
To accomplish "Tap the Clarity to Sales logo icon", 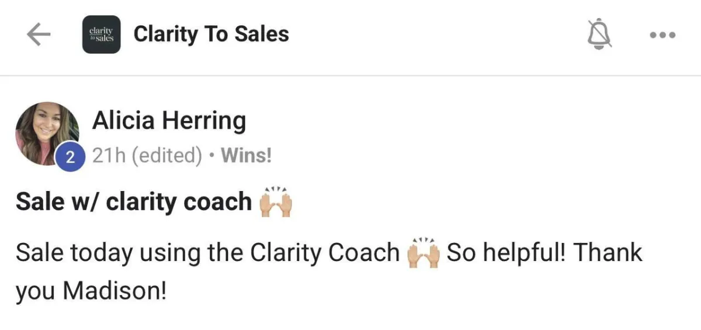I will pos(101,34).
